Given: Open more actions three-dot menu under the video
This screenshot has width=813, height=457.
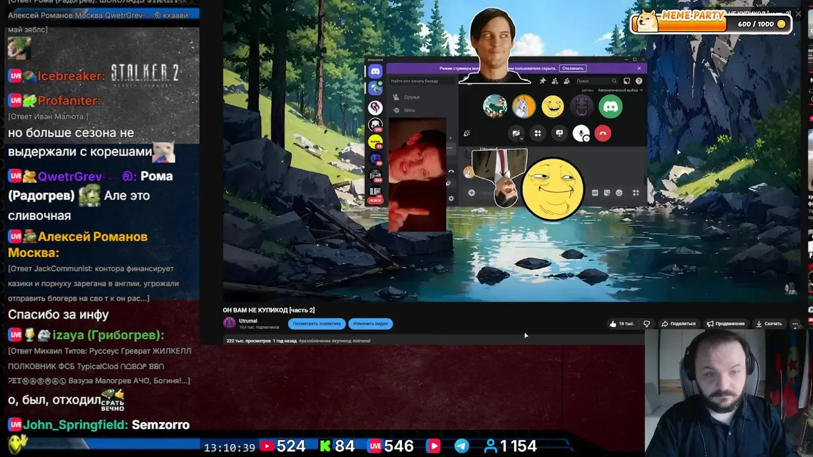Looking at the screenshot, I should pos(795,324).
